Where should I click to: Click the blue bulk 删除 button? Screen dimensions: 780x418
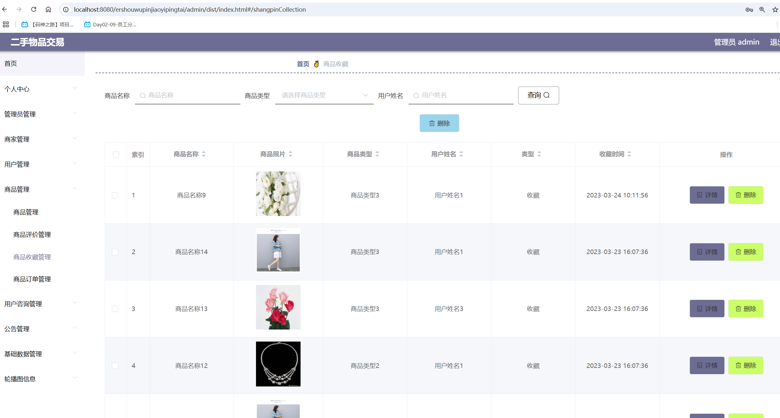[439, 123]
